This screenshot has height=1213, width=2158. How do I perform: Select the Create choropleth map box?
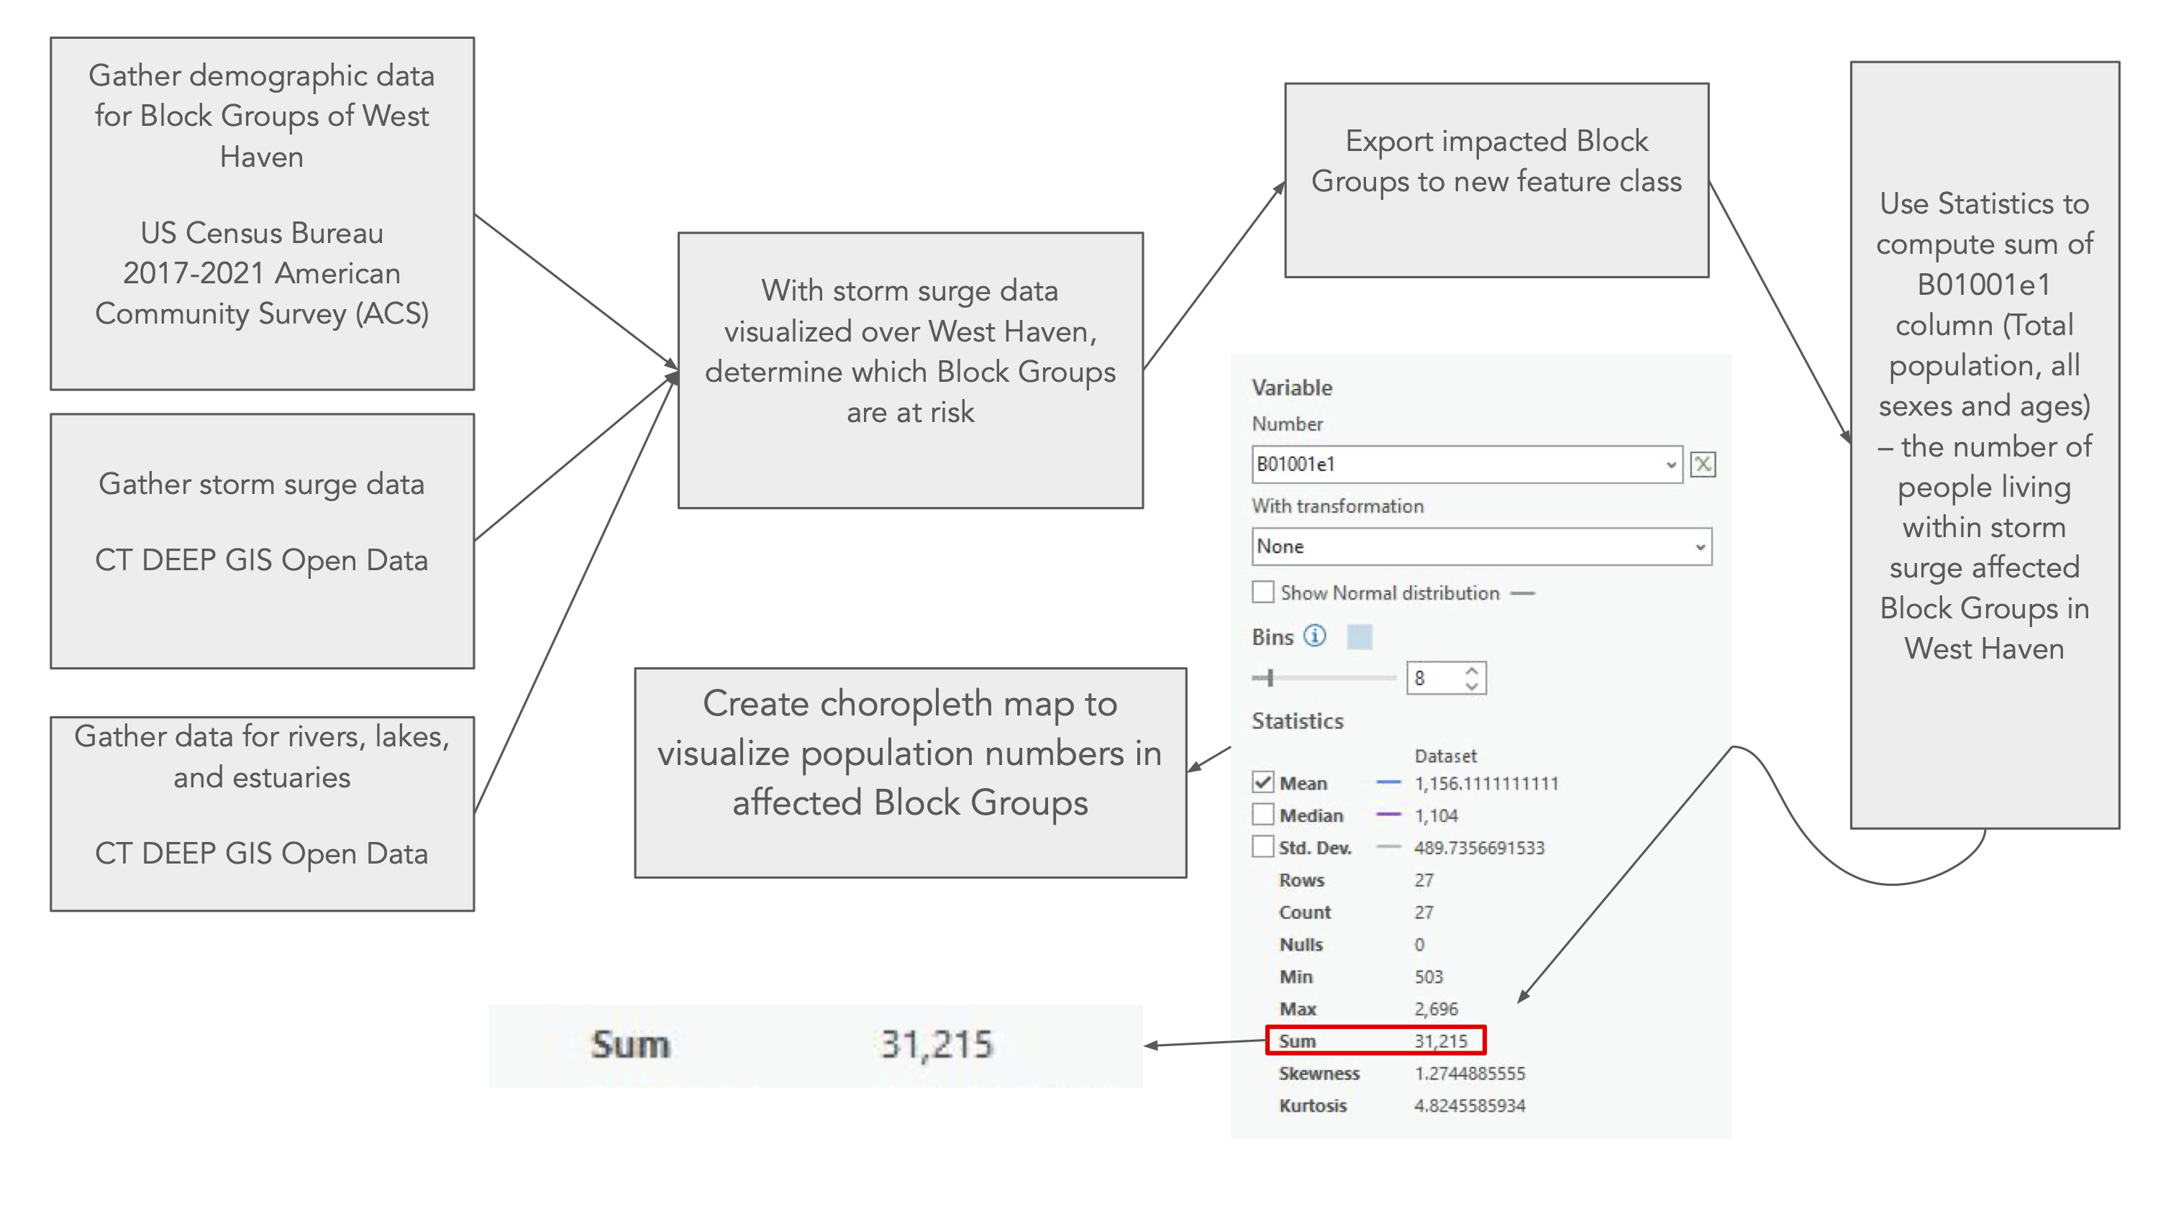tap(910, 772)
